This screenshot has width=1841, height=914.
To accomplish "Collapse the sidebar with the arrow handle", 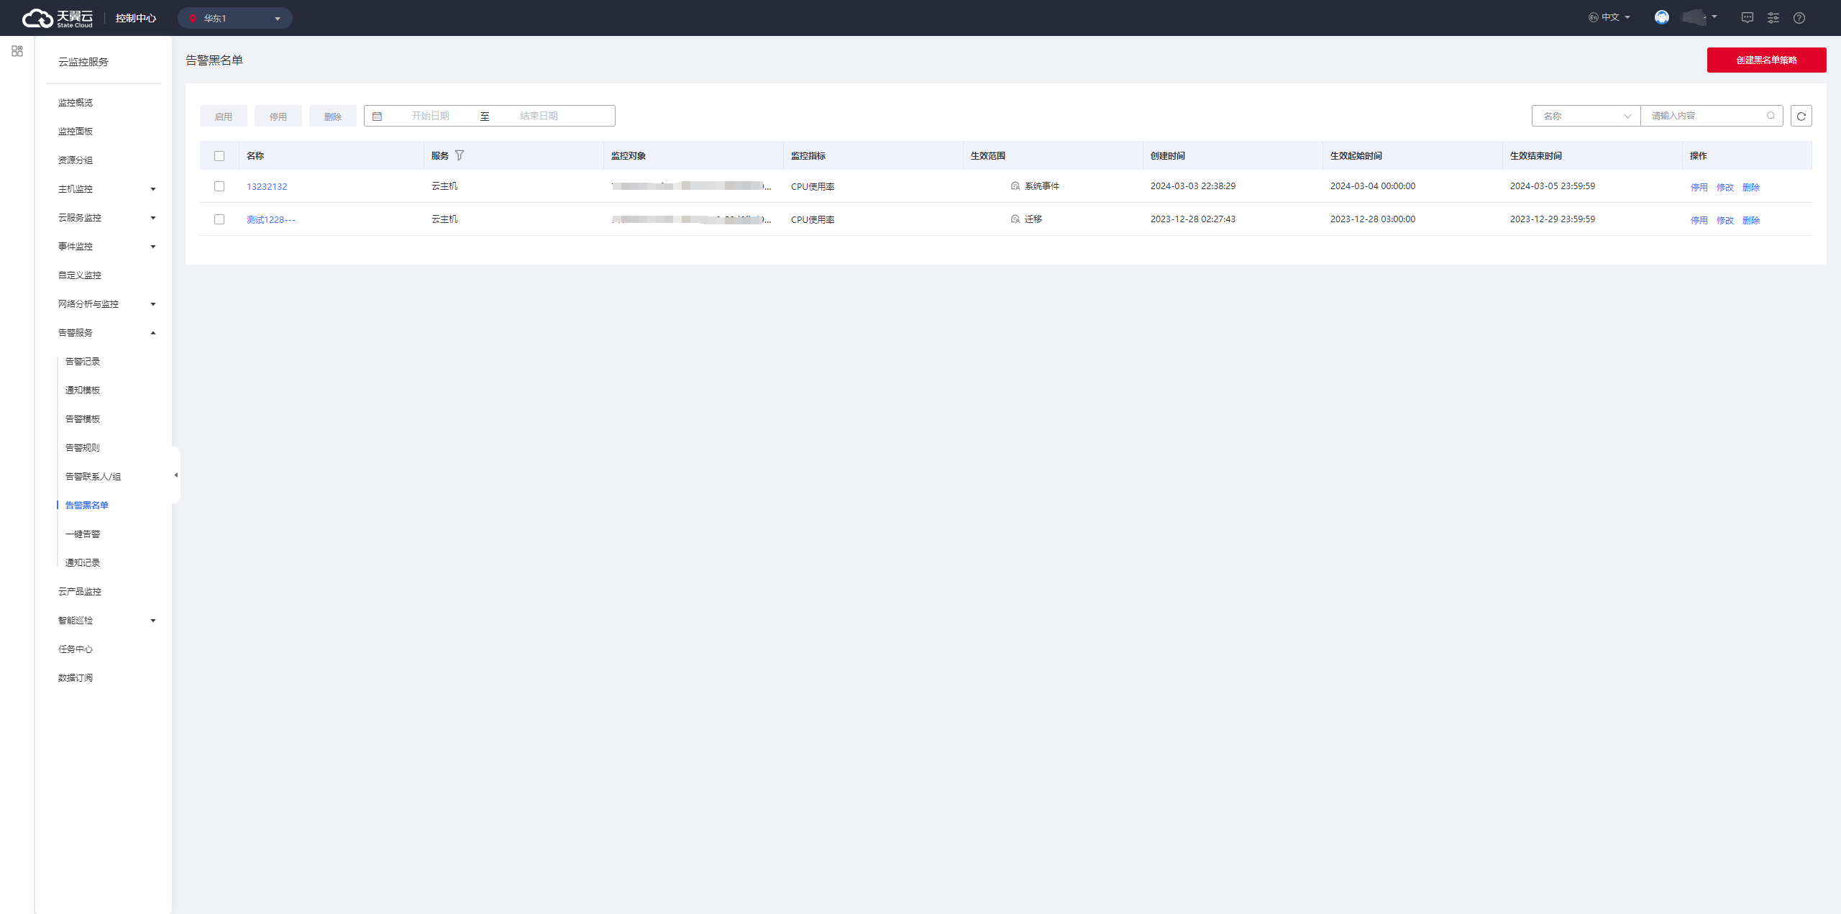I will 175,475.
